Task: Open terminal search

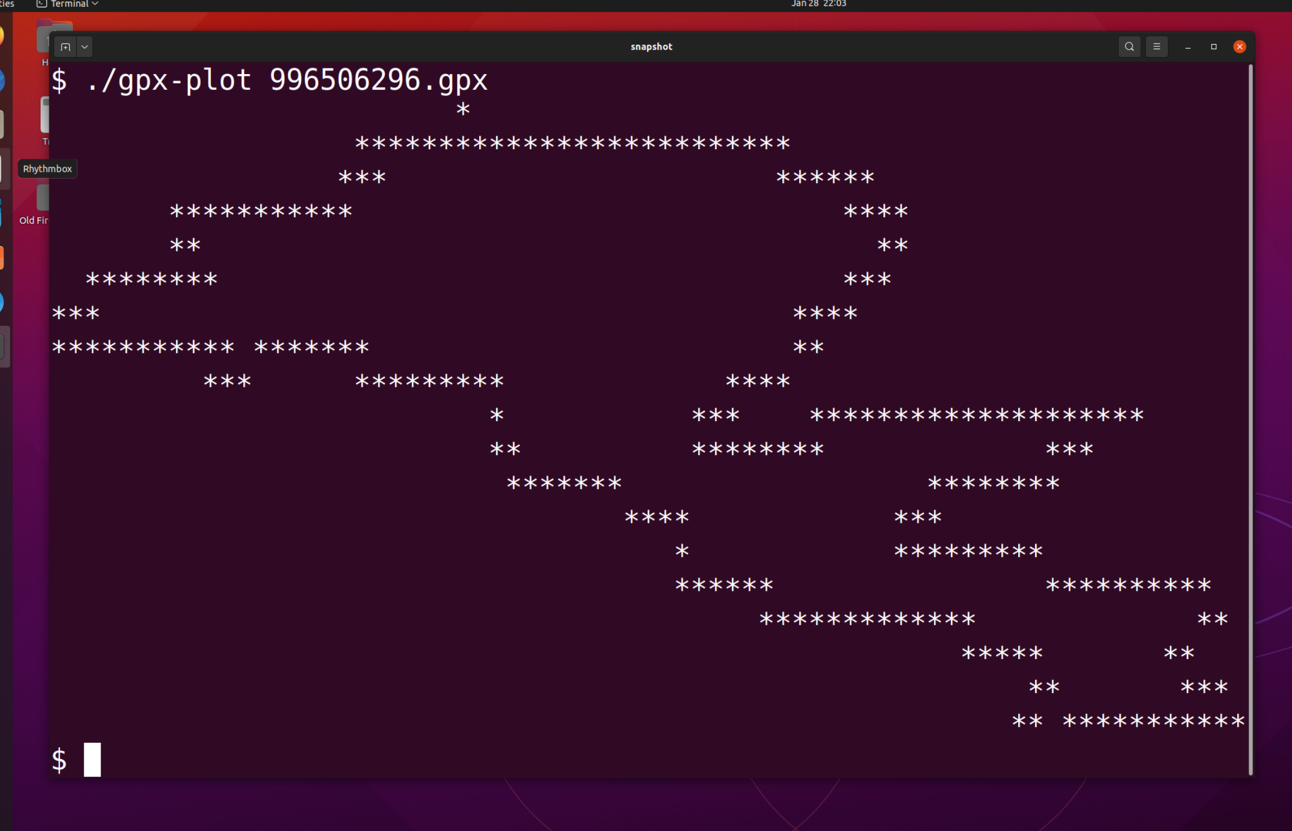Action: pyautogui.click(x=1129, y=47)
